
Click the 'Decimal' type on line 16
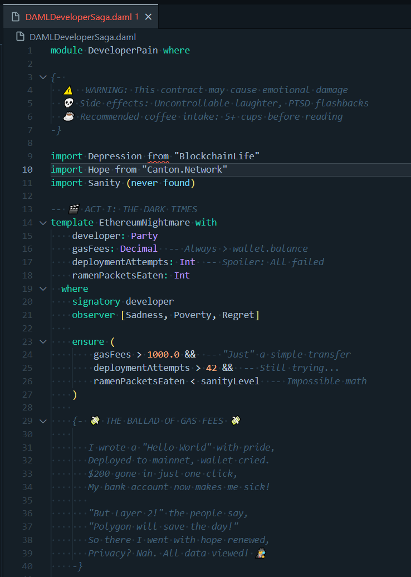[x=139, y=249]
